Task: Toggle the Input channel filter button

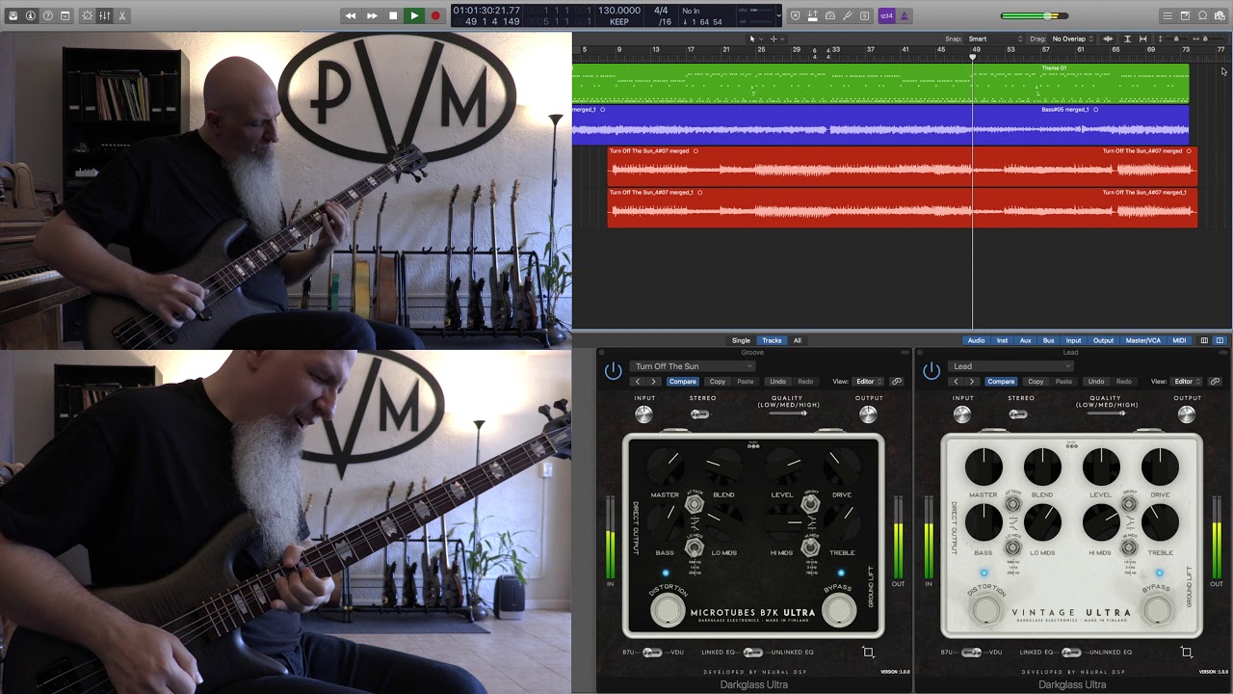Action: pyautogui.click(x=1073, y=340)
